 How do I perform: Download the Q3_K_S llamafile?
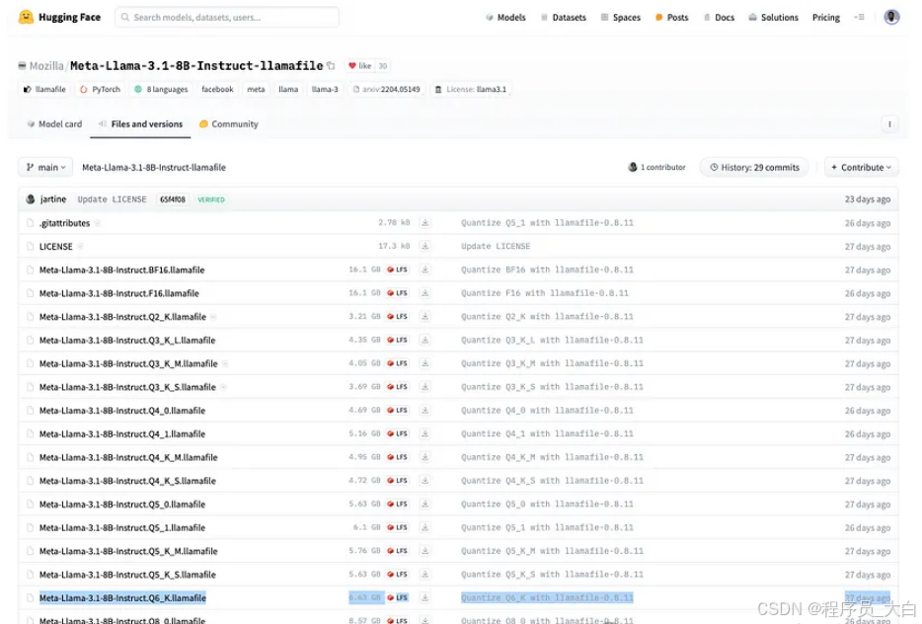pos(424,387)
